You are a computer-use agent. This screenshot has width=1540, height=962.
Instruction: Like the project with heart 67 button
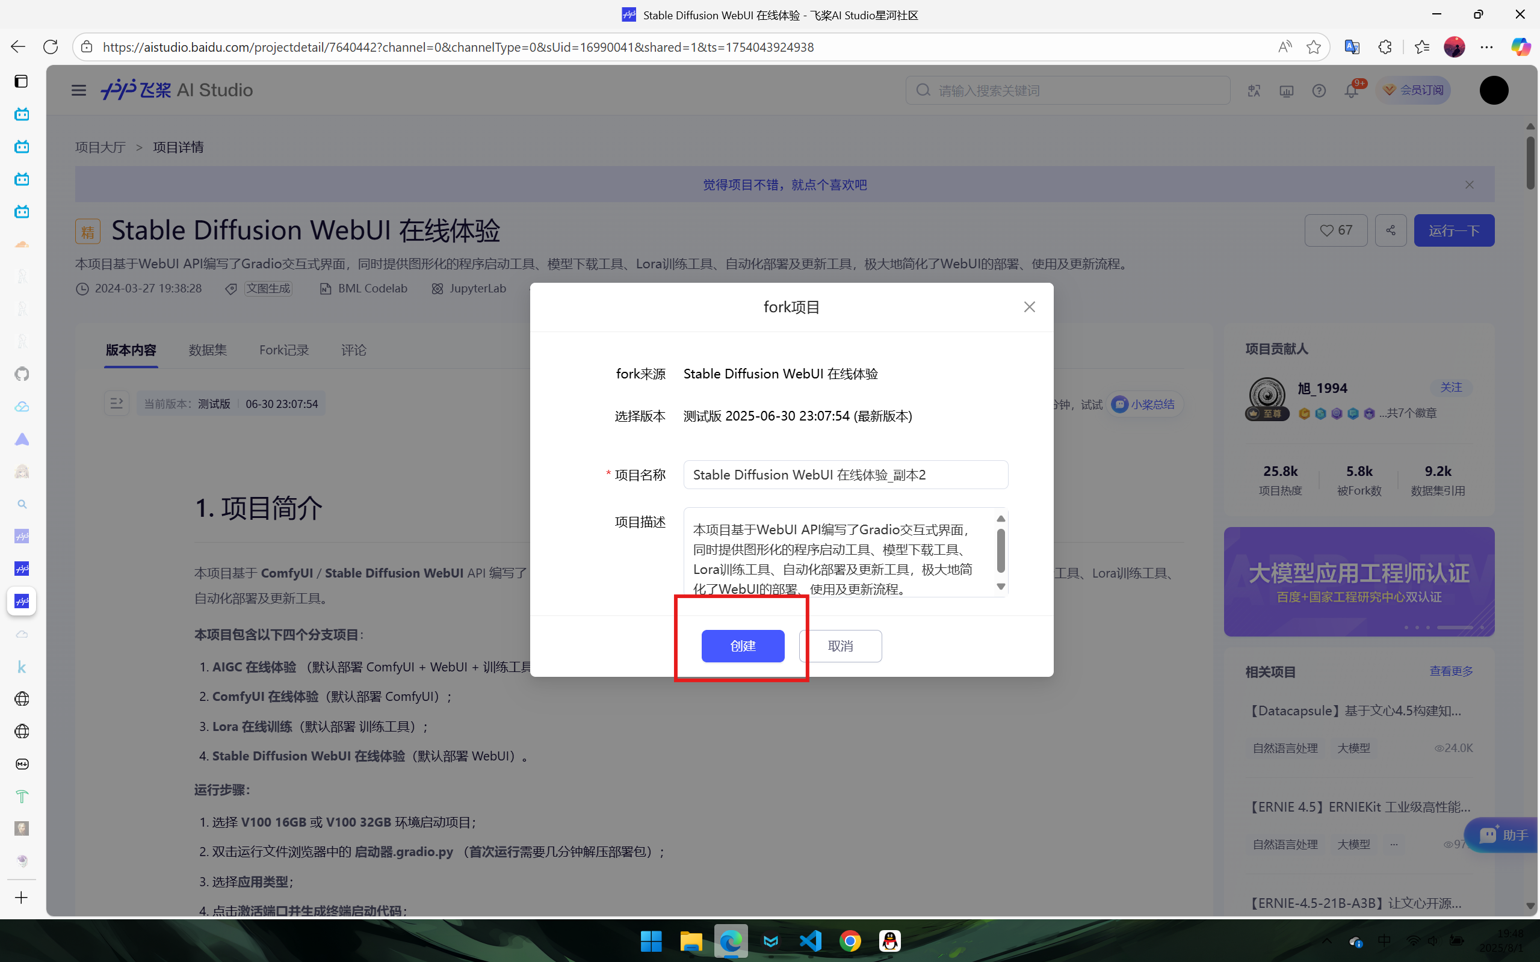click(1335, 230)
